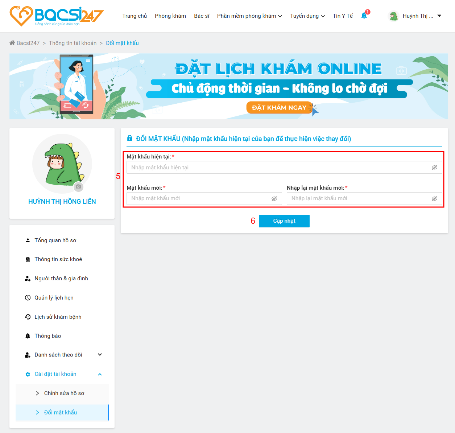Toggle visibility of Mật khẩu mới field
455x433 pixels.
(274, 198)
